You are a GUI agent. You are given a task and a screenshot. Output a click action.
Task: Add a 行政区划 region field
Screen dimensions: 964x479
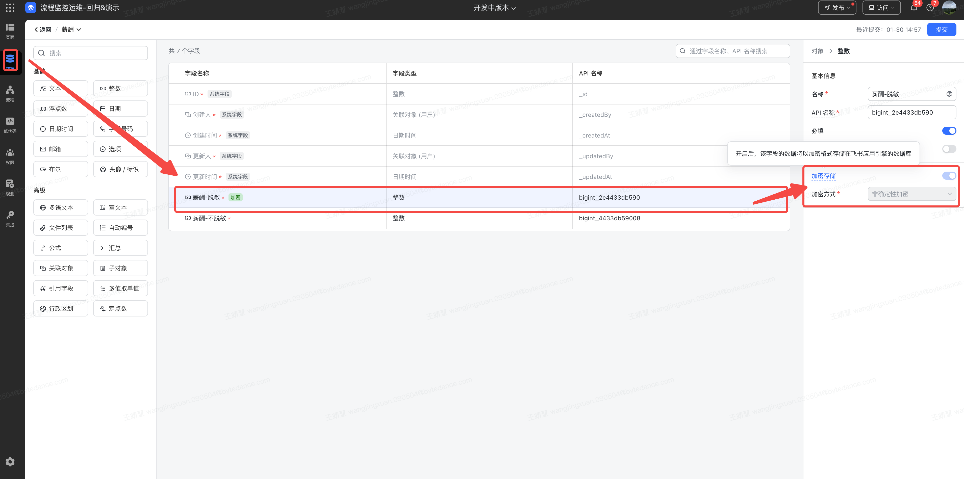[x=61, y=308]
